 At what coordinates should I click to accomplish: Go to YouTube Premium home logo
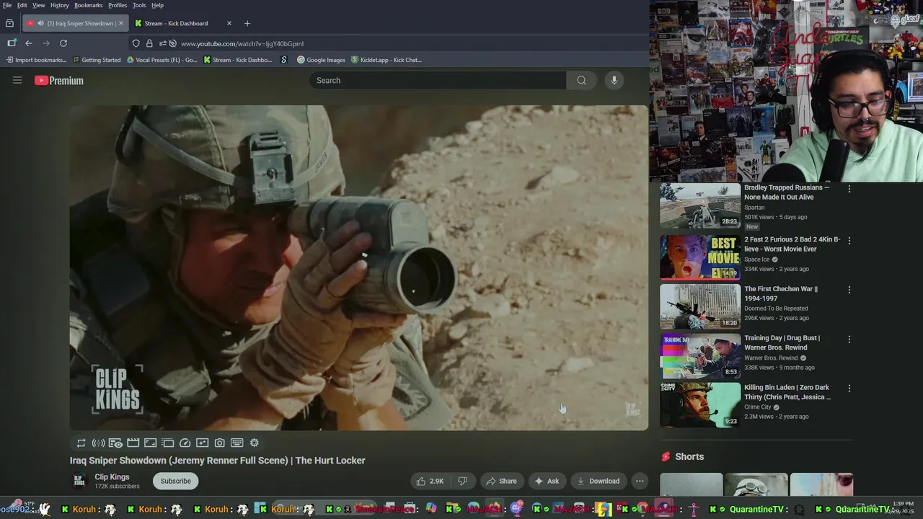[x=59, y=81]
